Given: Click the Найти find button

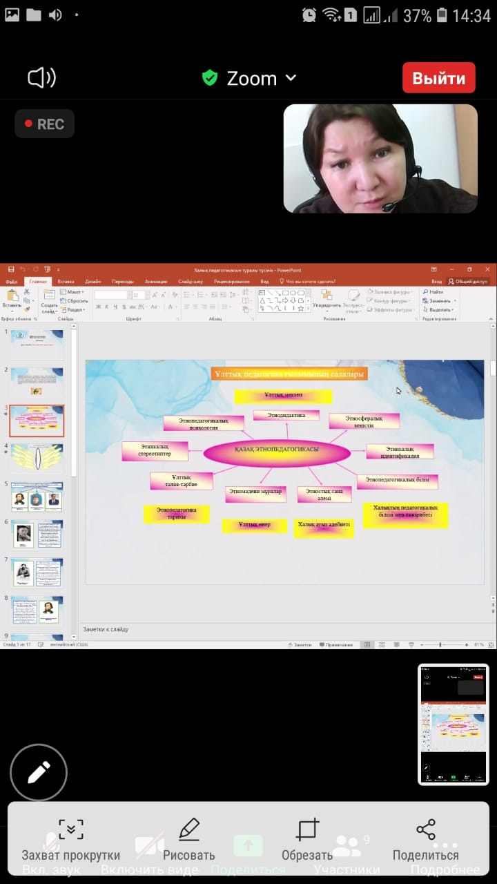Looking at the screenshot, I should [433, 292].
